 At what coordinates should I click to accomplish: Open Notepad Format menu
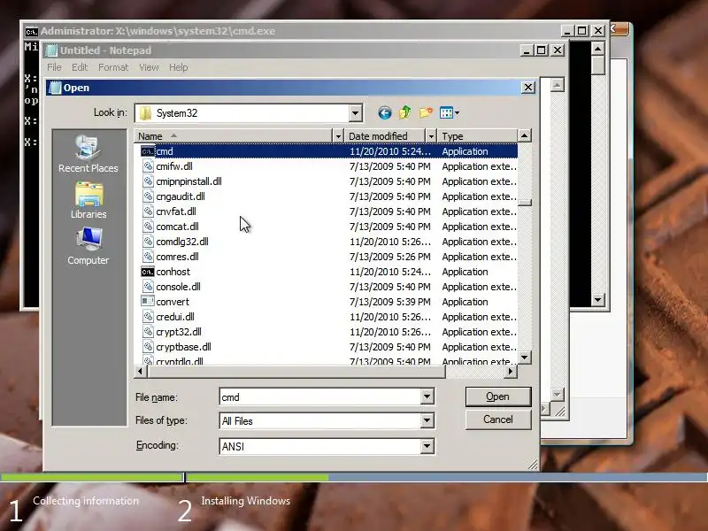113,67
